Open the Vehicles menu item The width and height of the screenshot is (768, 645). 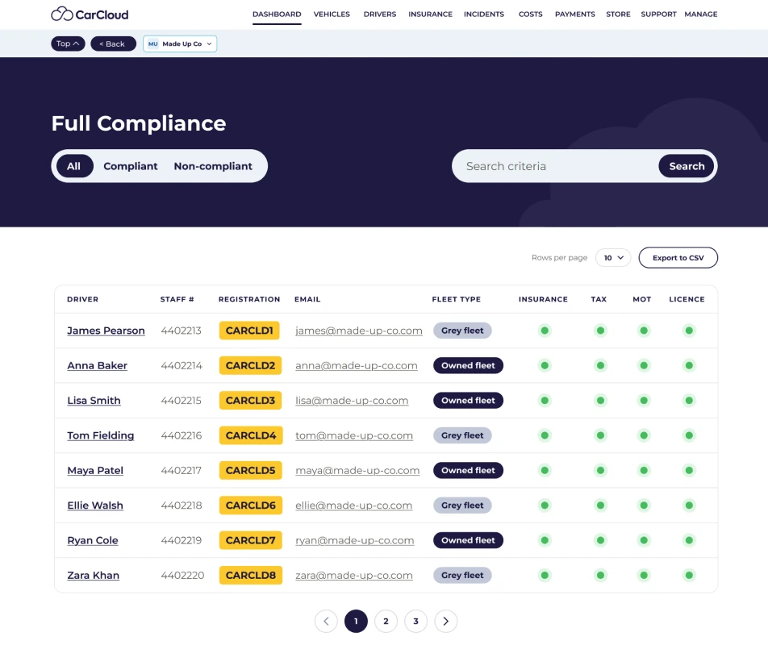click(332, 15)
